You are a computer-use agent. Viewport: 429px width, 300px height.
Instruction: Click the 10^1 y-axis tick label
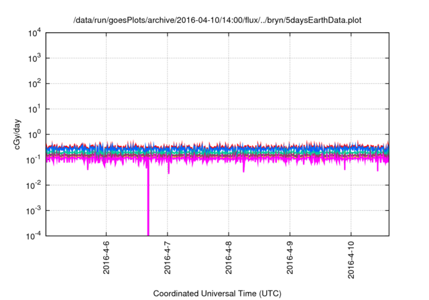tap(34, 109)
